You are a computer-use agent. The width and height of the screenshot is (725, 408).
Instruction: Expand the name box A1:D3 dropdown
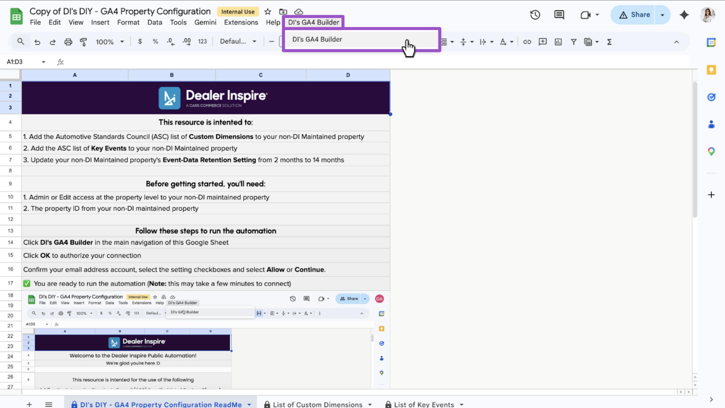(x=43, y=62)
